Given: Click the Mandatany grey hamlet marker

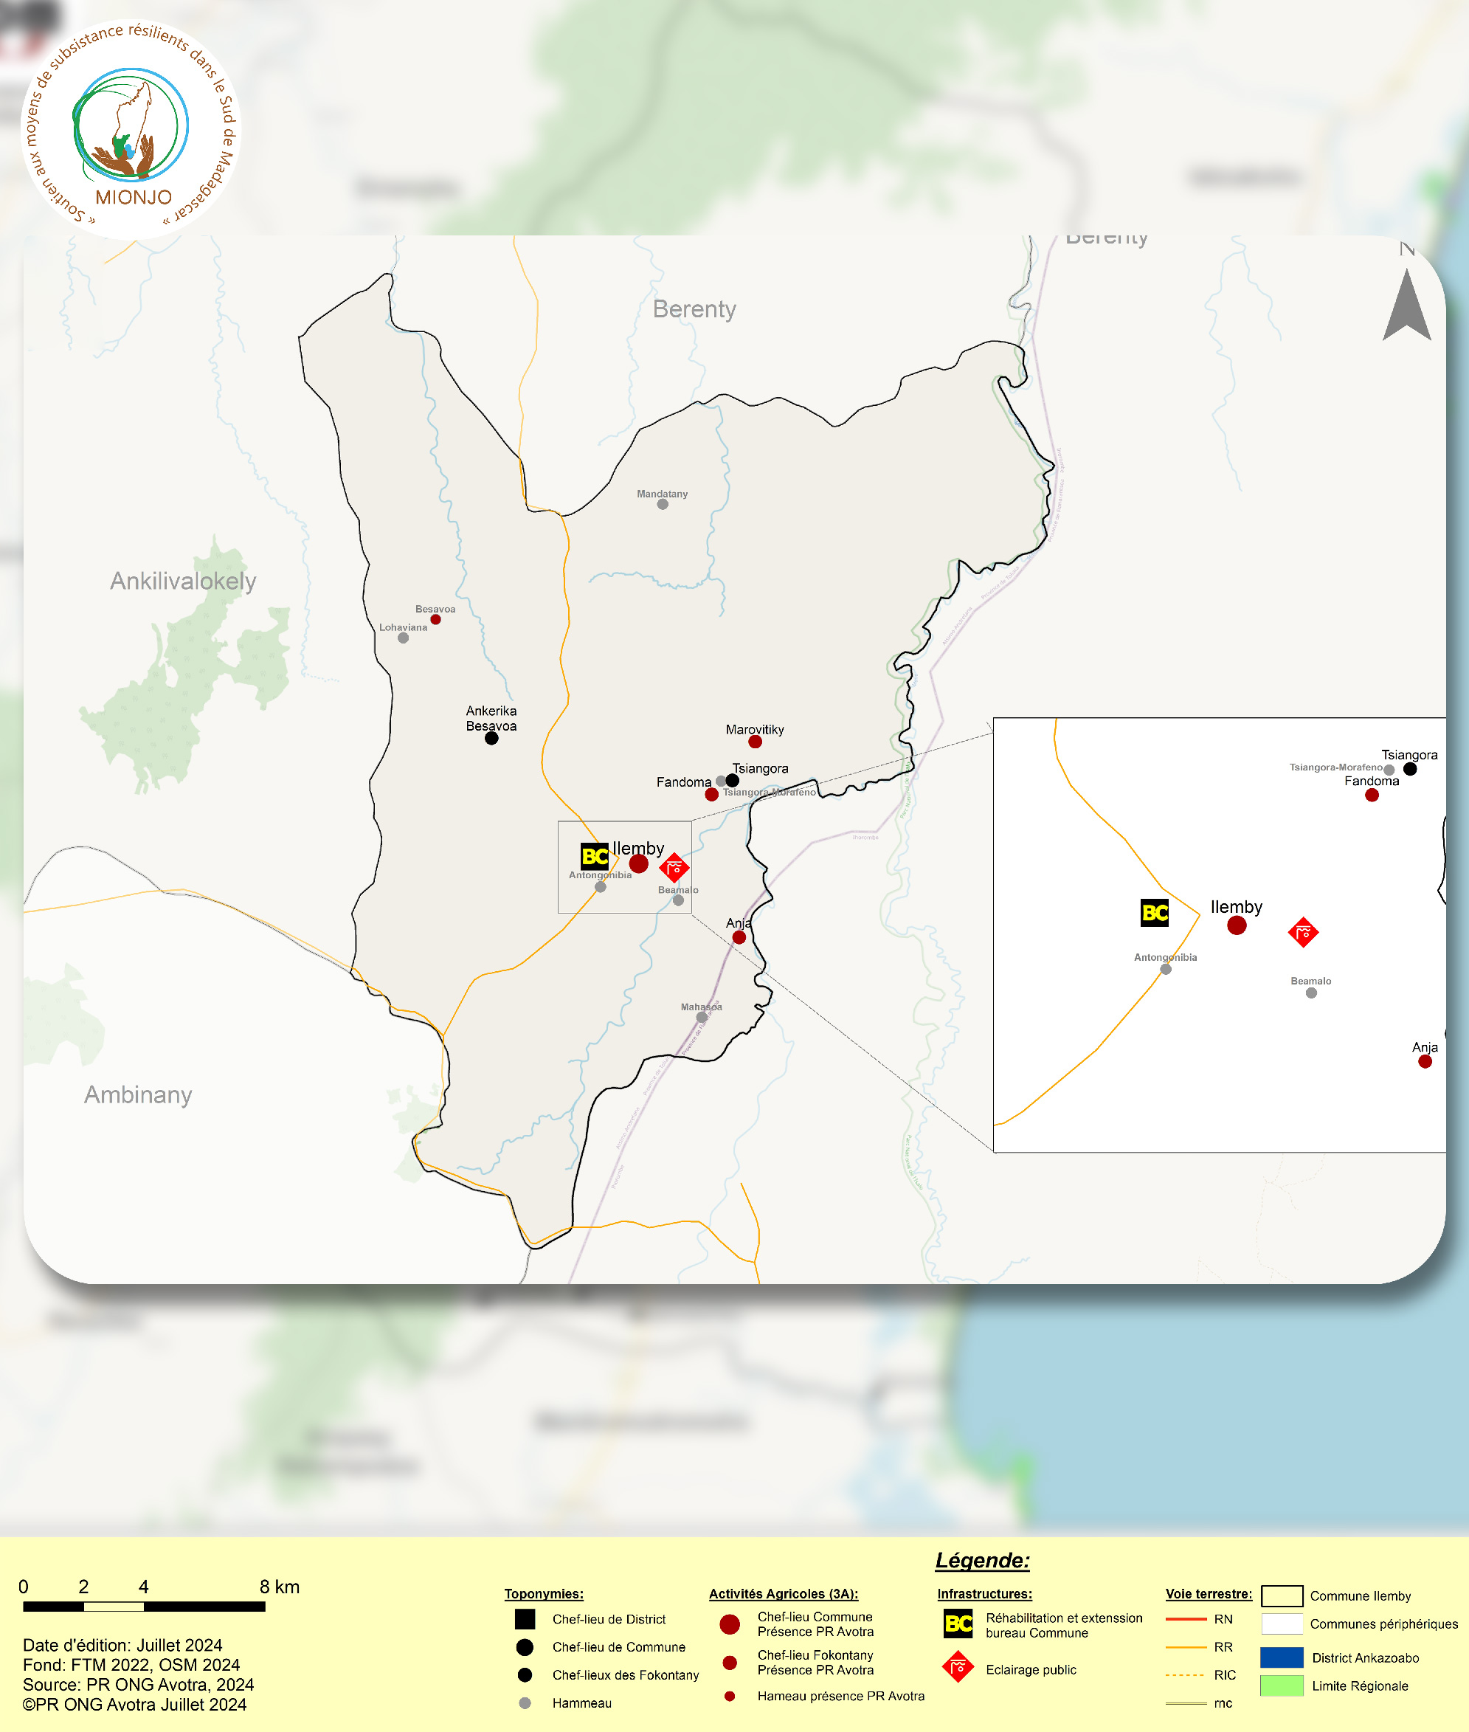Looking at the screenshot, I should 663,505.
